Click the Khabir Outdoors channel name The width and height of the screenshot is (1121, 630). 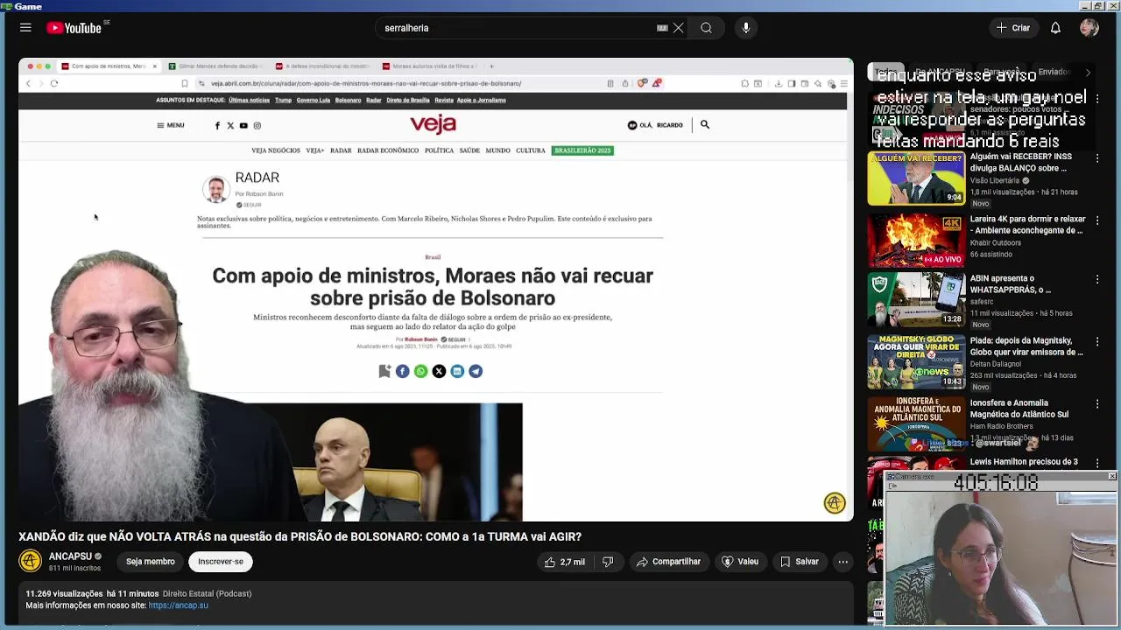(x=996, y=242)
